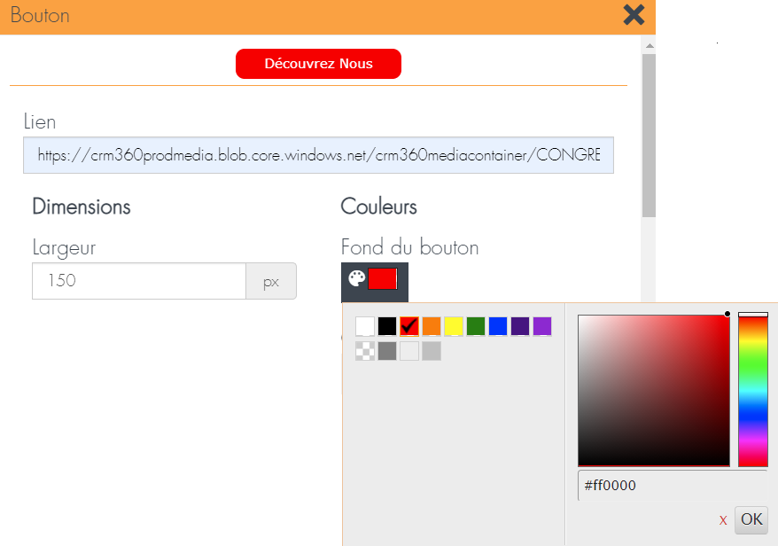Confirm color with the OK button
The image size is (778, 546).
pos(751,519)
